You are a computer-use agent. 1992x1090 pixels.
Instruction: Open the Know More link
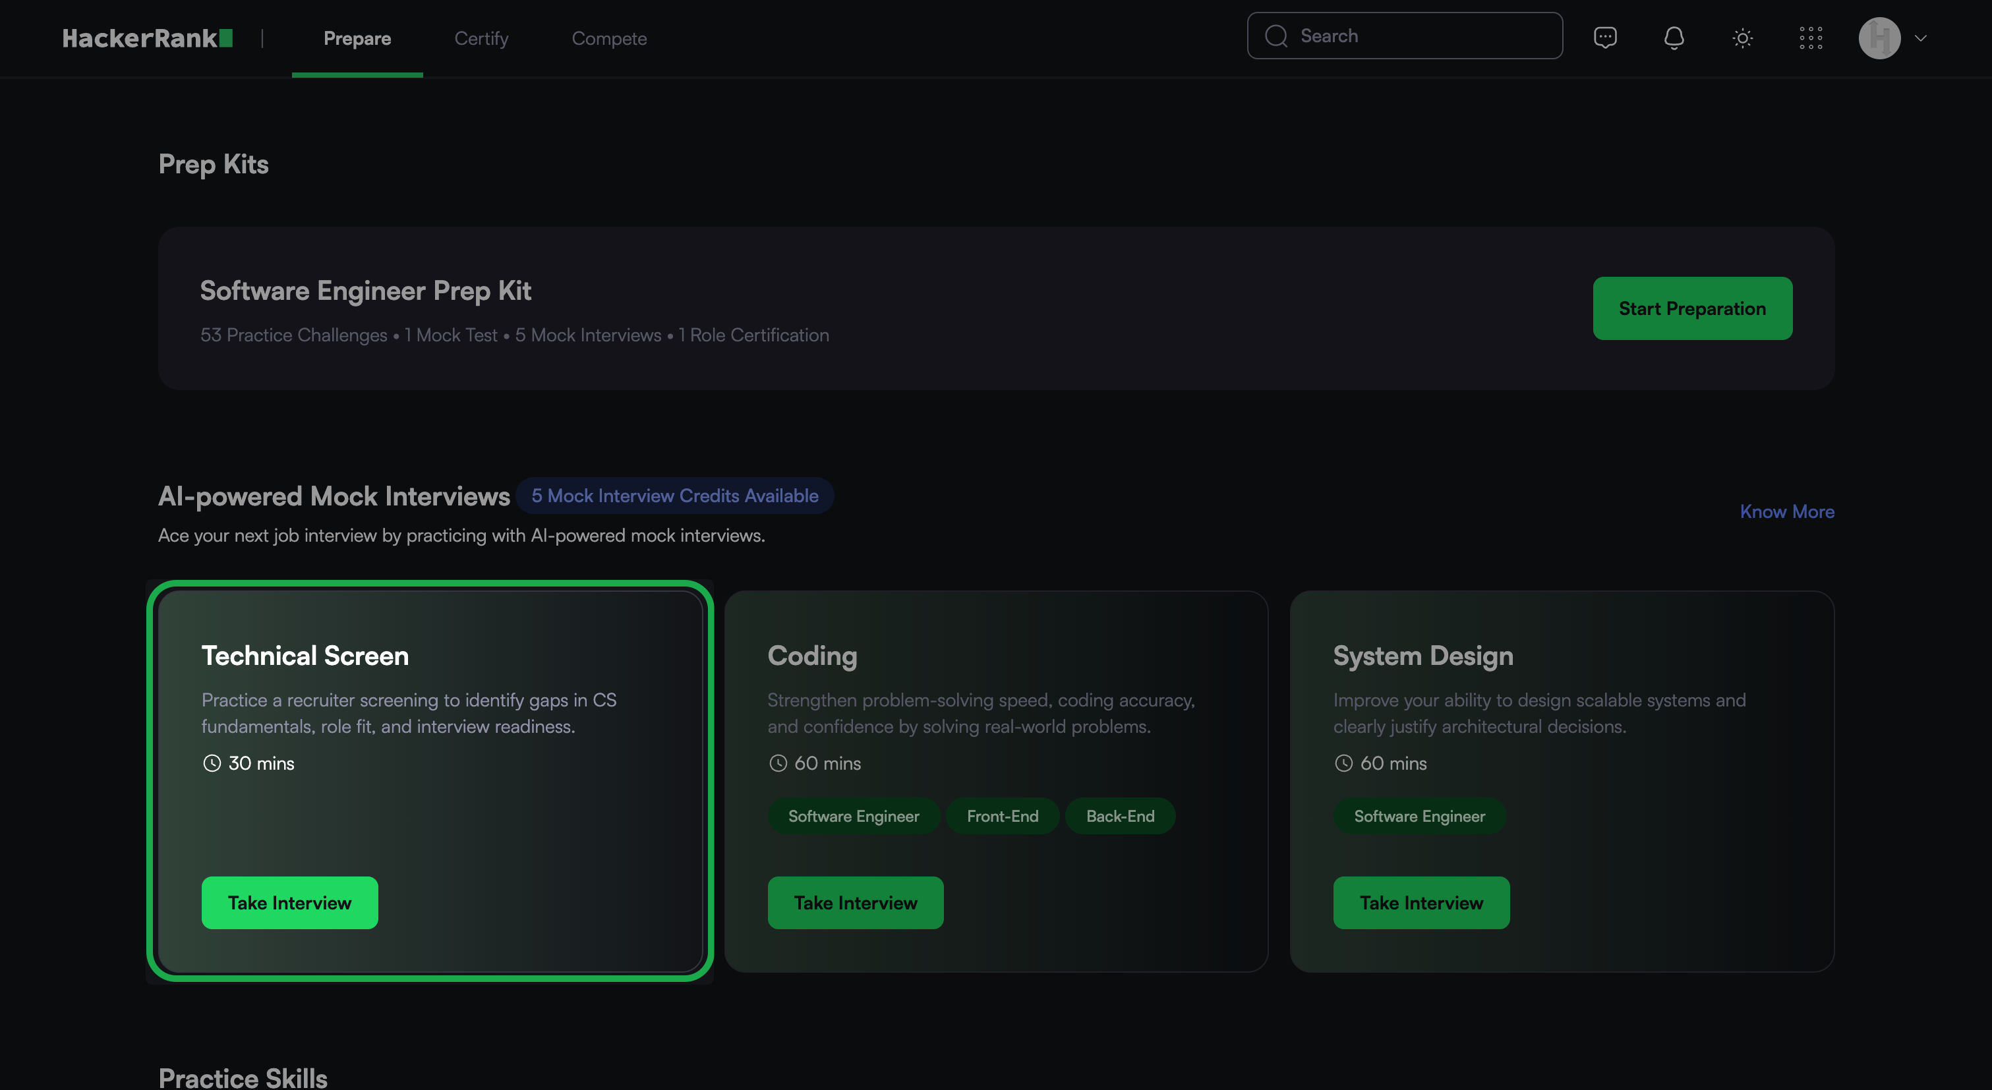[x=1786, y=511]
